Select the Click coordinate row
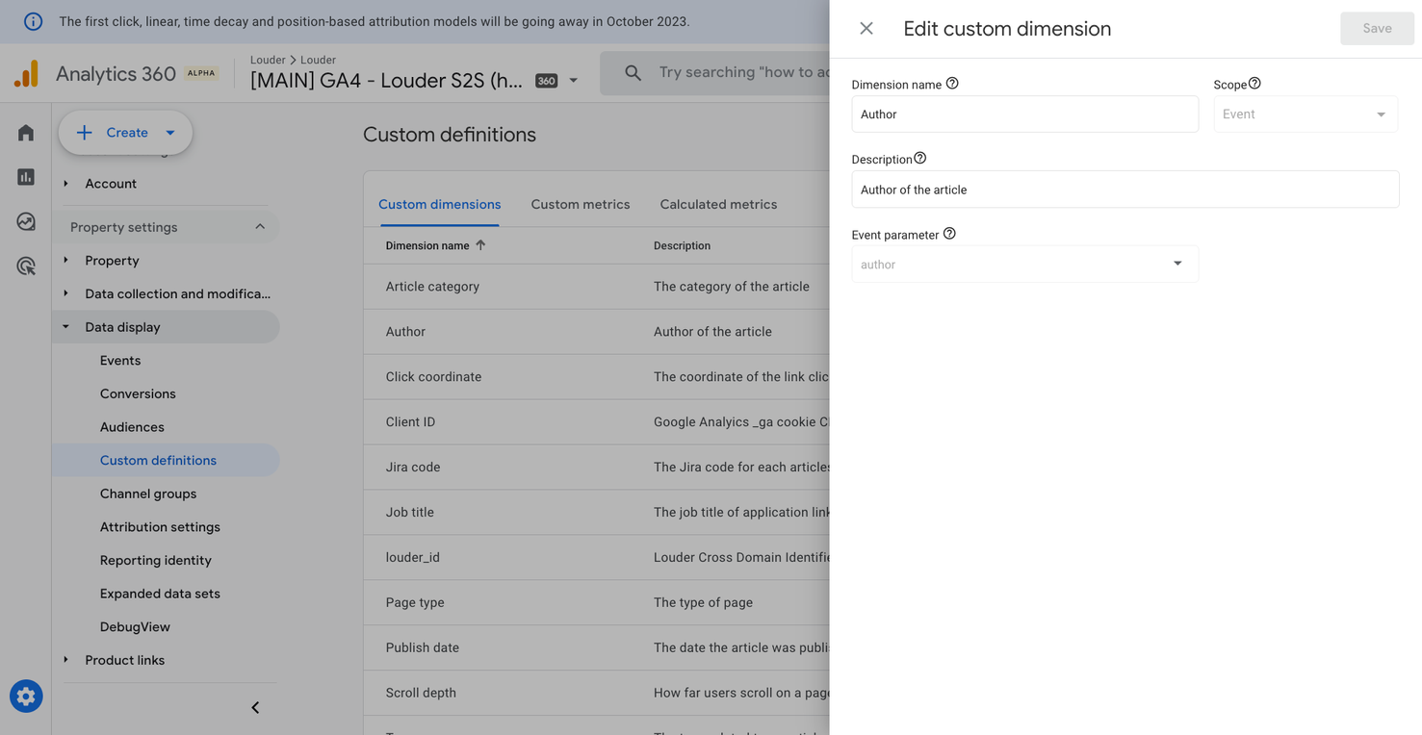The height and width of the screenshot is (735, 1422). (x=597, y=377)
